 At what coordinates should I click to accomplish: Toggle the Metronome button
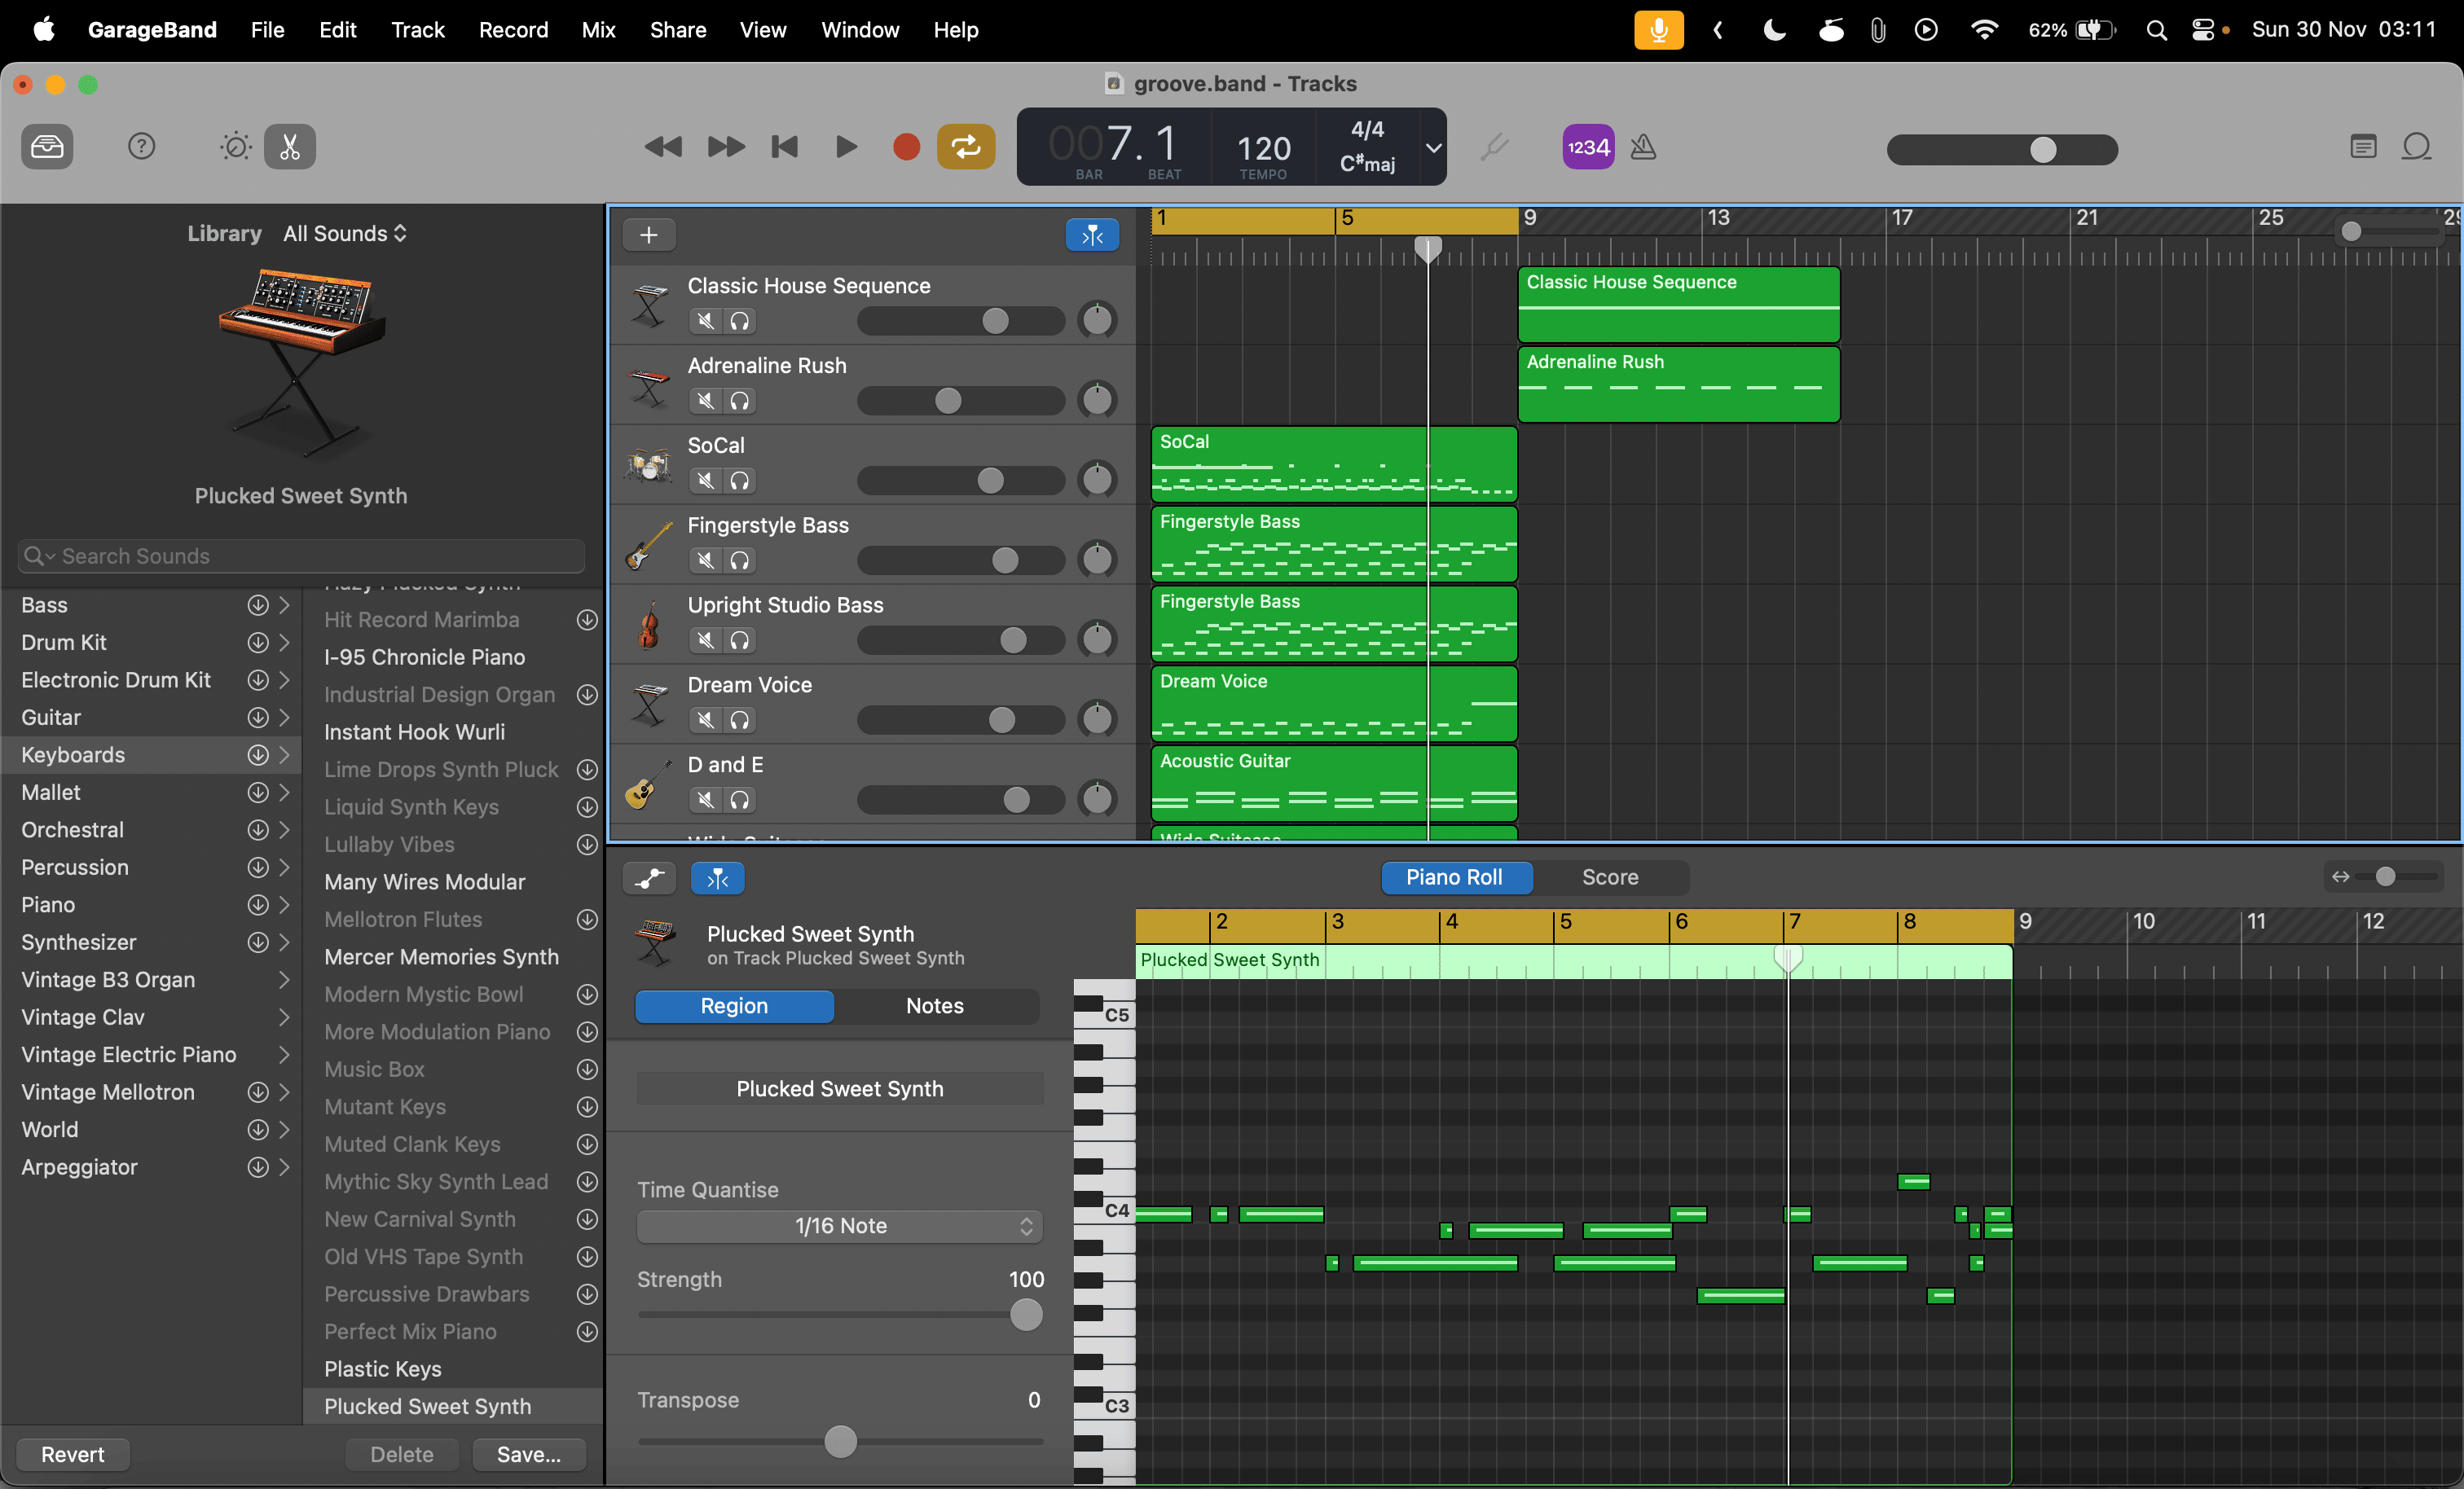(1643, 147)
